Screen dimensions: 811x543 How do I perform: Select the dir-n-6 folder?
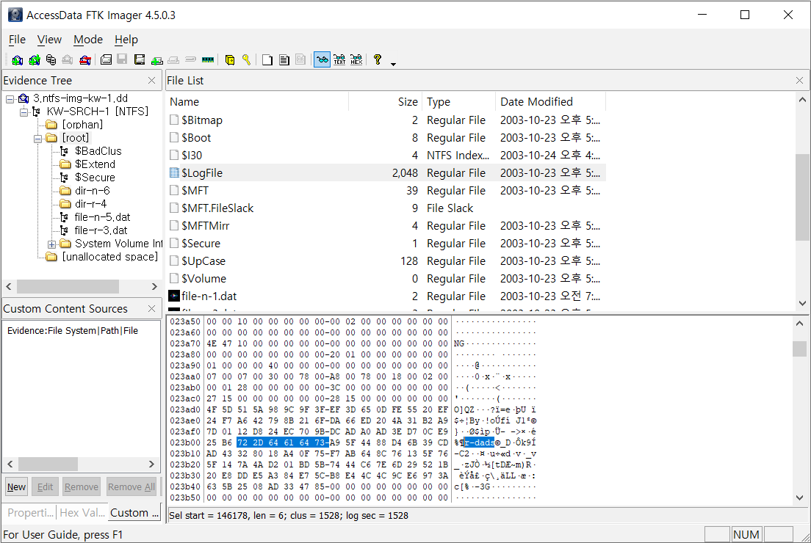click(x=92, y=191)
